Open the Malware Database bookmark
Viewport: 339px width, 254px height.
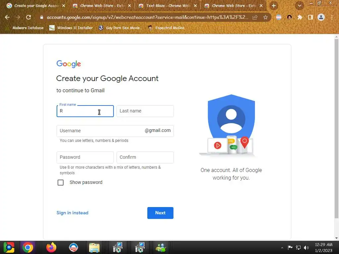25,28
